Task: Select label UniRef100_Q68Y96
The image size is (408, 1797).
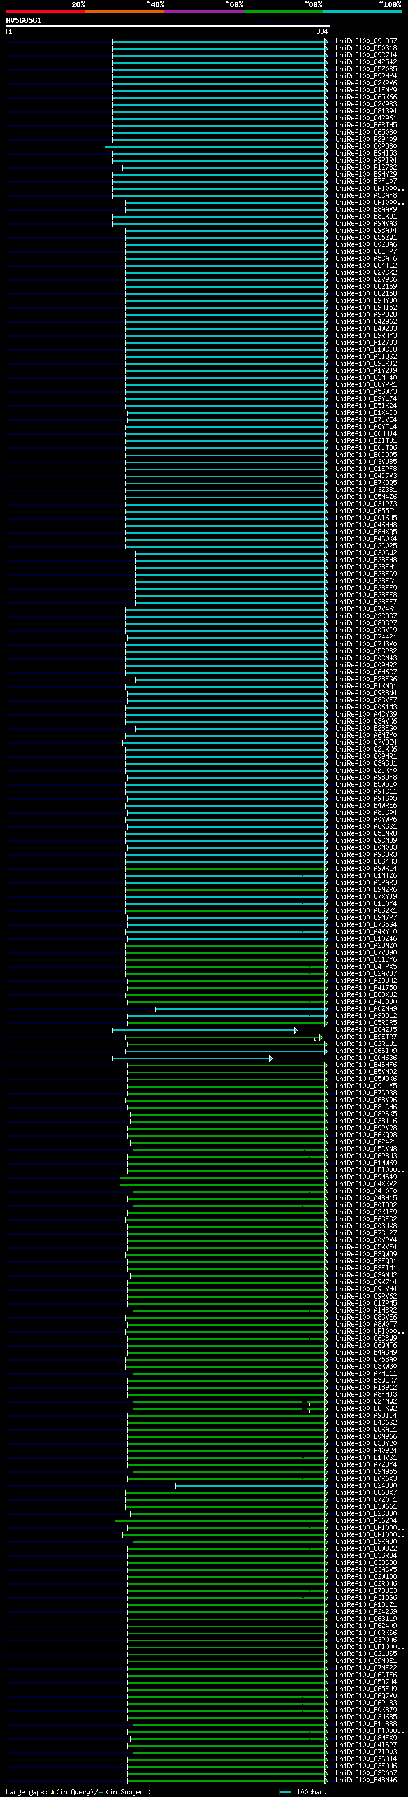Action: [x=366, y=1100]
